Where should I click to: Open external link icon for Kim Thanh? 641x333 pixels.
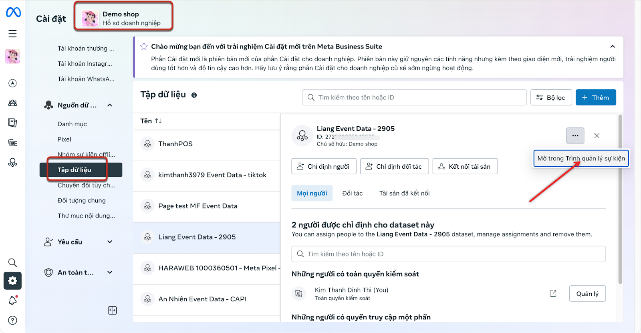(x=553, y=294)
